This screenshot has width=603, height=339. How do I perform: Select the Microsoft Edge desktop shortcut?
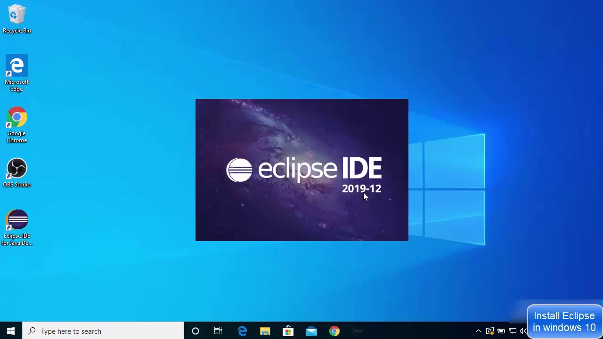click(17, 73)
